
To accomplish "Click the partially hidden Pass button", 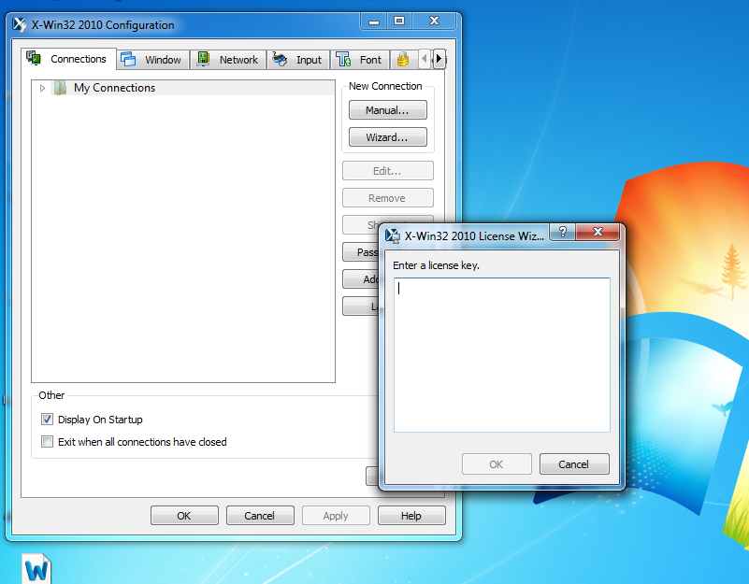I will pos(361,252).
